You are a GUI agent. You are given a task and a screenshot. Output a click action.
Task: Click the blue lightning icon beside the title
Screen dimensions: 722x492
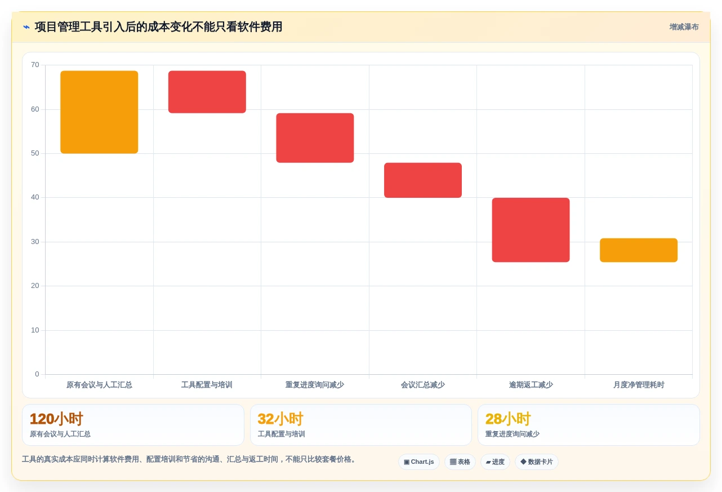coord(26,27)
